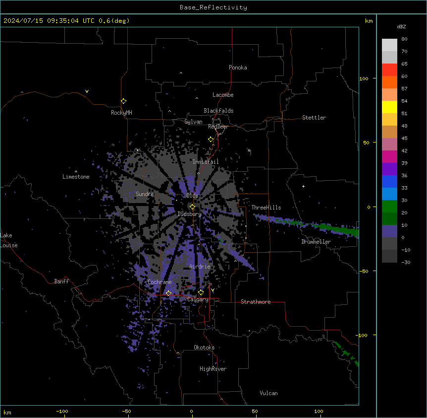The height and width of the screenshot is (418, 427).
Task: Select the light blue legend band below 33
Action: [389, 194]
